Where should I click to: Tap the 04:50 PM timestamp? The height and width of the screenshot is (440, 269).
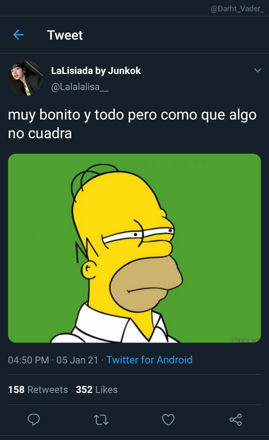coord(28,360)
